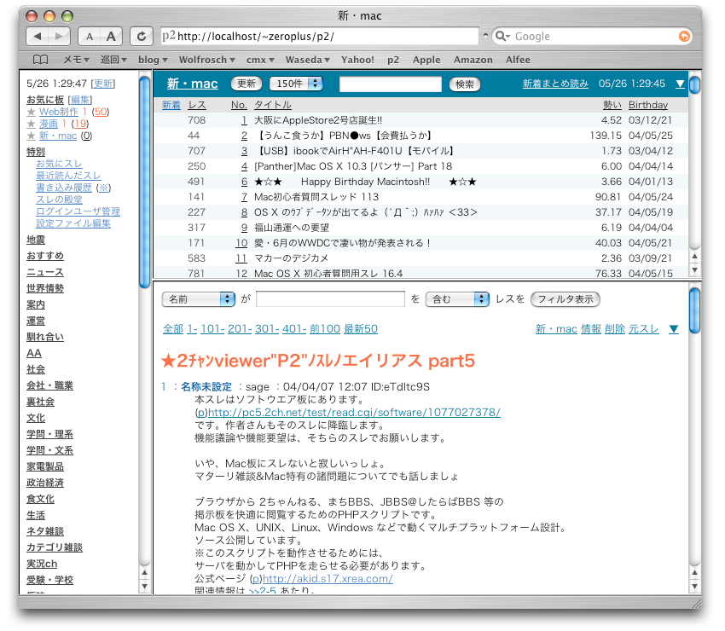The height and width of the screenshot is (631, 725).
Task: Open the pc5.2ch.net software thread URL
Action: (x=354, y=413)
